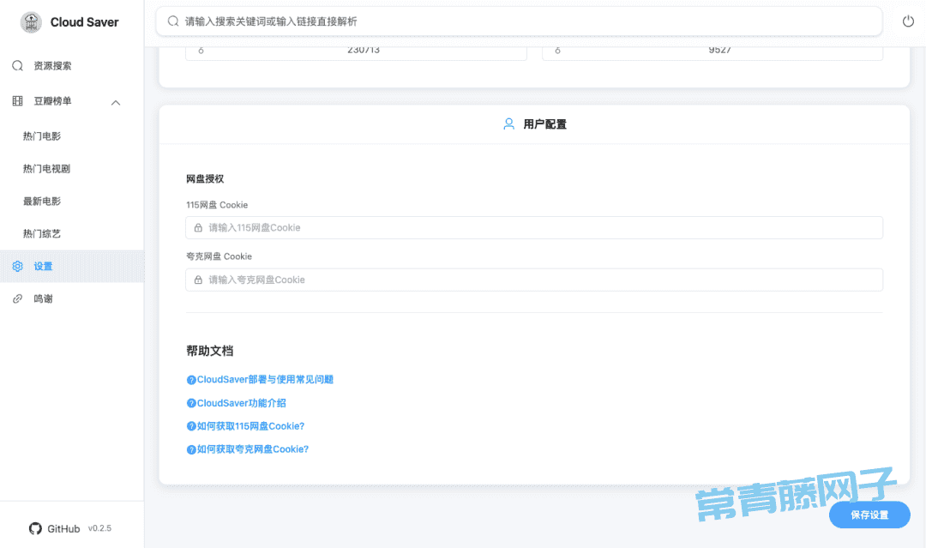Open CloudSaver功能介绍 help link
This screenshot has height=548, width=926.
(242, 403)
